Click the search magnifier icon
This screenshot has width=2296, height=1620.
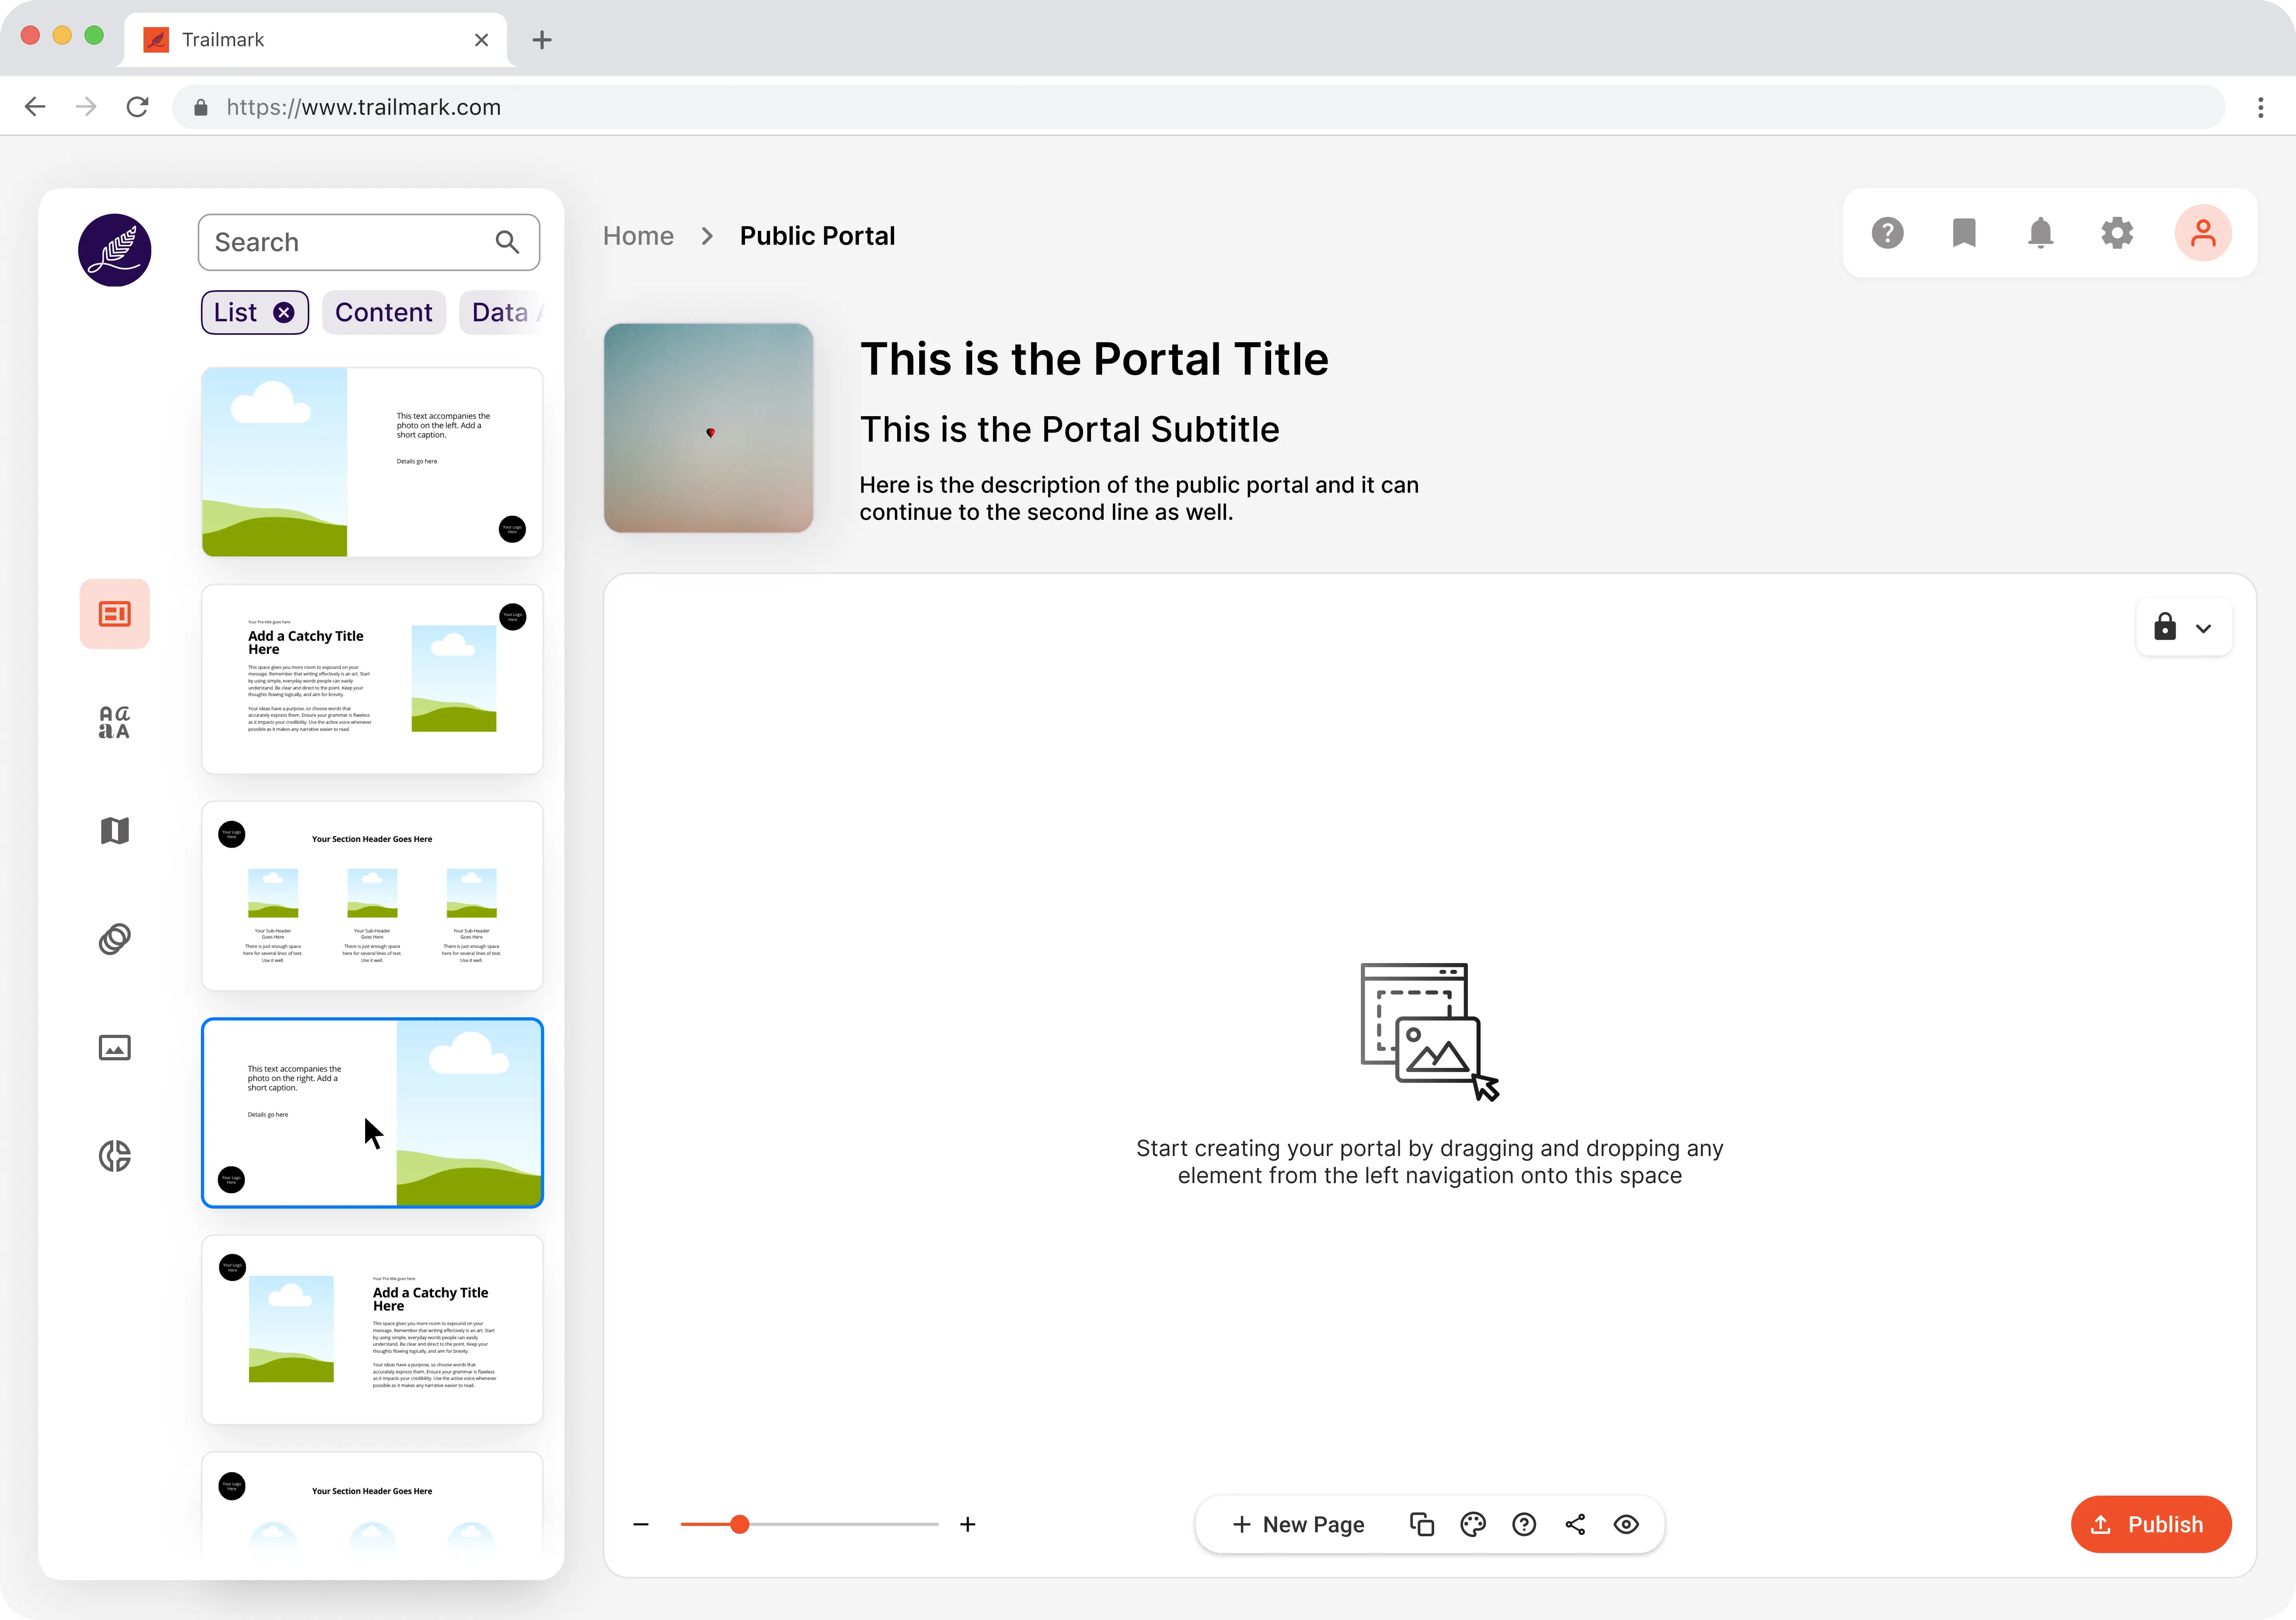(507, 242)
